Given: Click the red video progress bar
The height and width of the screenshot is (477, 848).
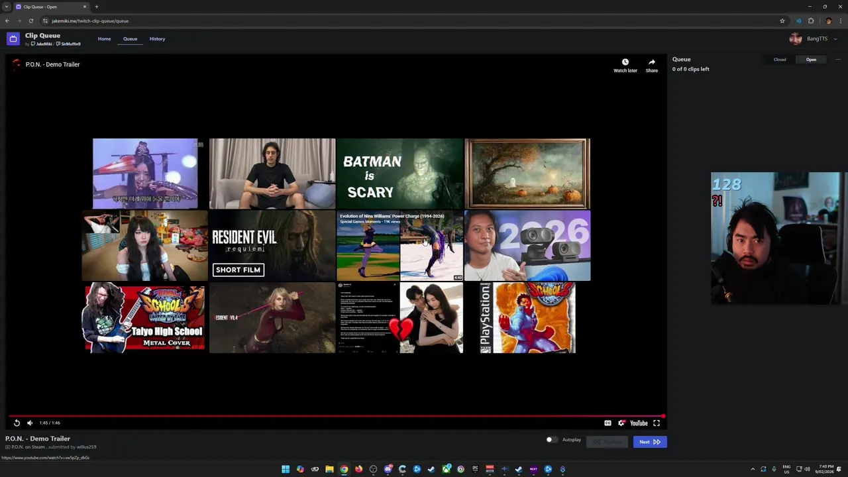Looking at the screenshot, I should [x=337, y=416].
